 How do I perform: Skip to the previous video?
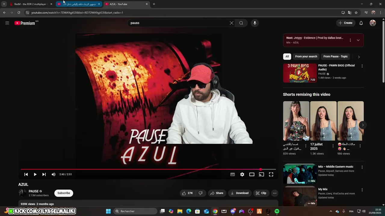click(26, 174)
